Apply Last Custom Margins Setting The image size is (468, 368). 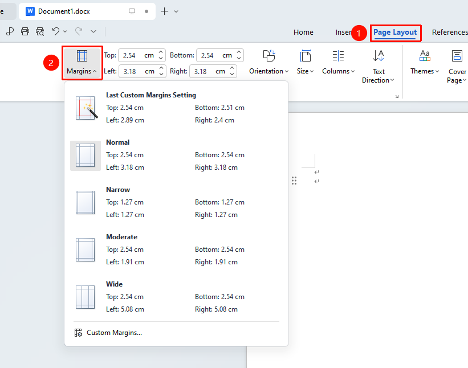pos(176,108)
